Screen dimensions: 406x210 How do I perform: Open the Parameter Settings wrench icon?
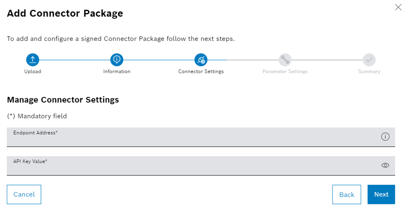[x=285, y=60]
